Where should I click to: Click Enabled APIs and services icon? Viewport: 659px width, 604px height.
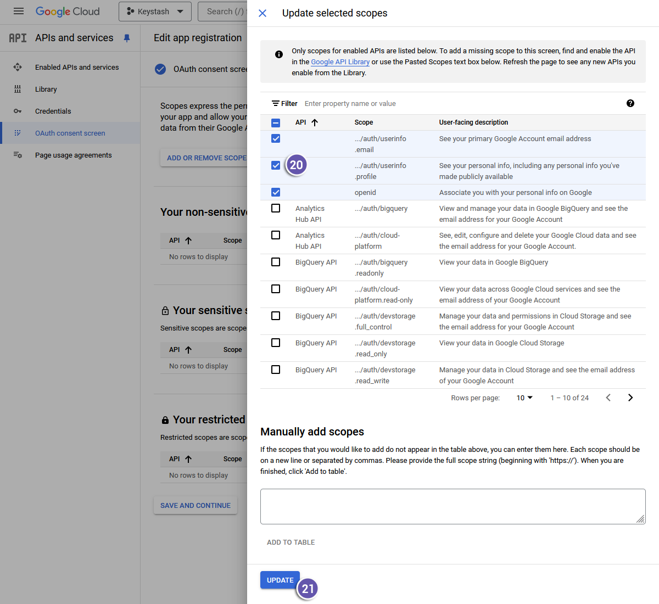[x=18, y=67]
